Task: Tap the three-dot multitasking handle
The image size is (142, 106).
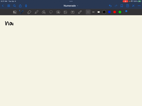Action: click(x=71, y=1)
